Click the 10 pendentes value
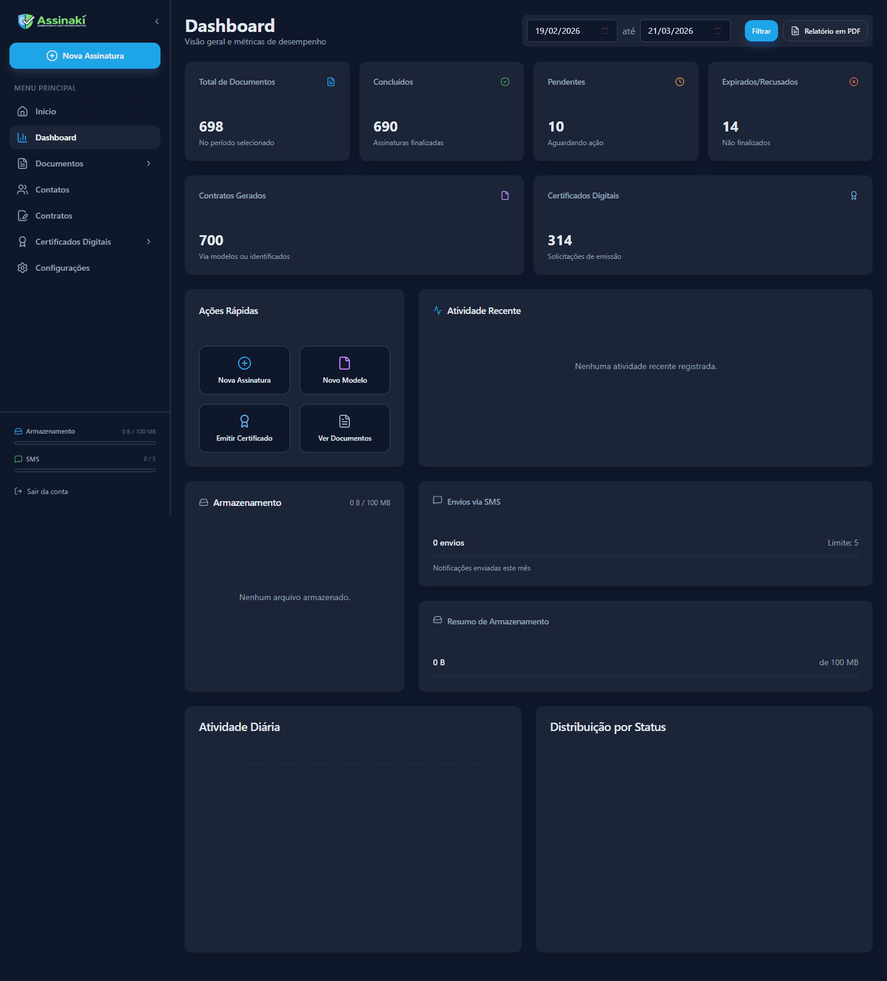Image resolution: width=887 pixels, height=981 pixels. [x=556, y=127]
